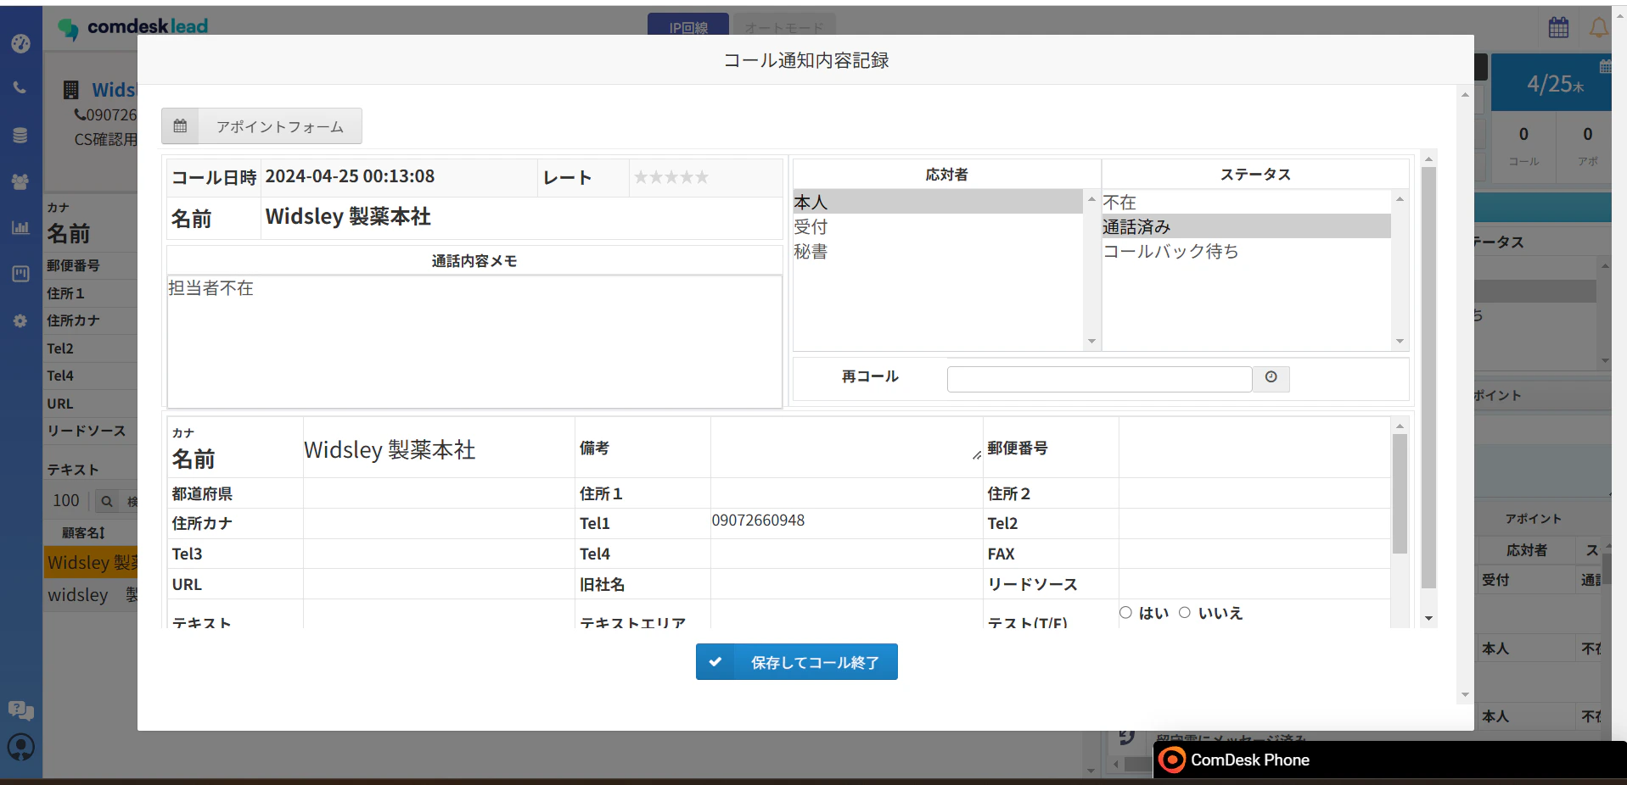The width and height of the screenshot is (1627, 785).
Task: Click the dialog outer scroll-up arrow
Action: 1465,94
